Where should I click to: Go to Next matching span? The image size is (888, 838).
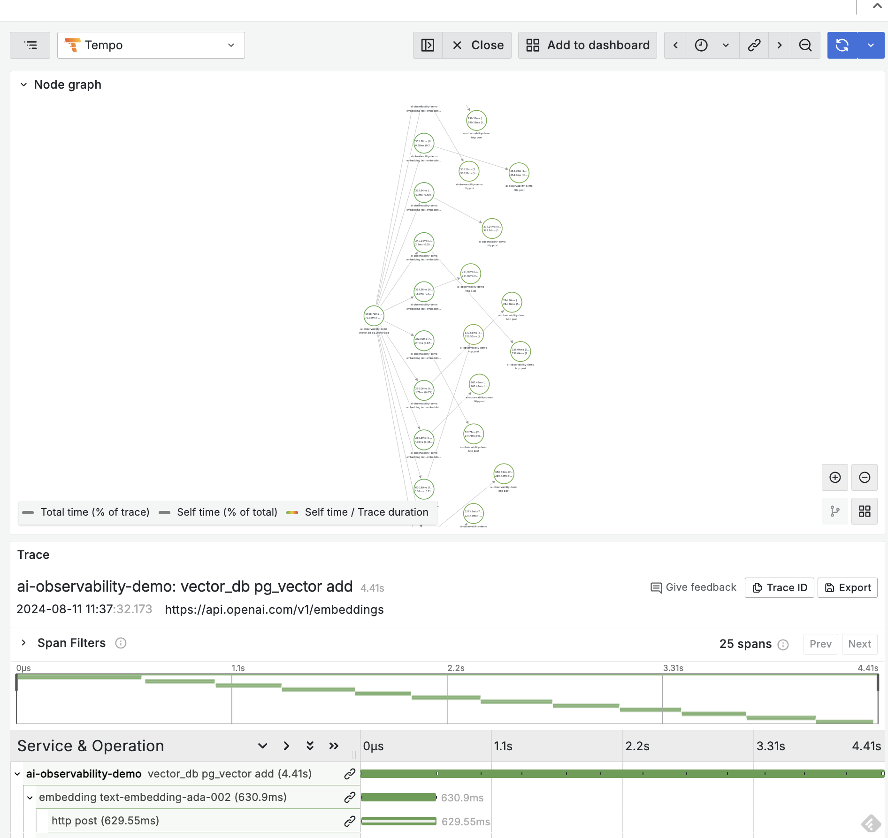859,644
